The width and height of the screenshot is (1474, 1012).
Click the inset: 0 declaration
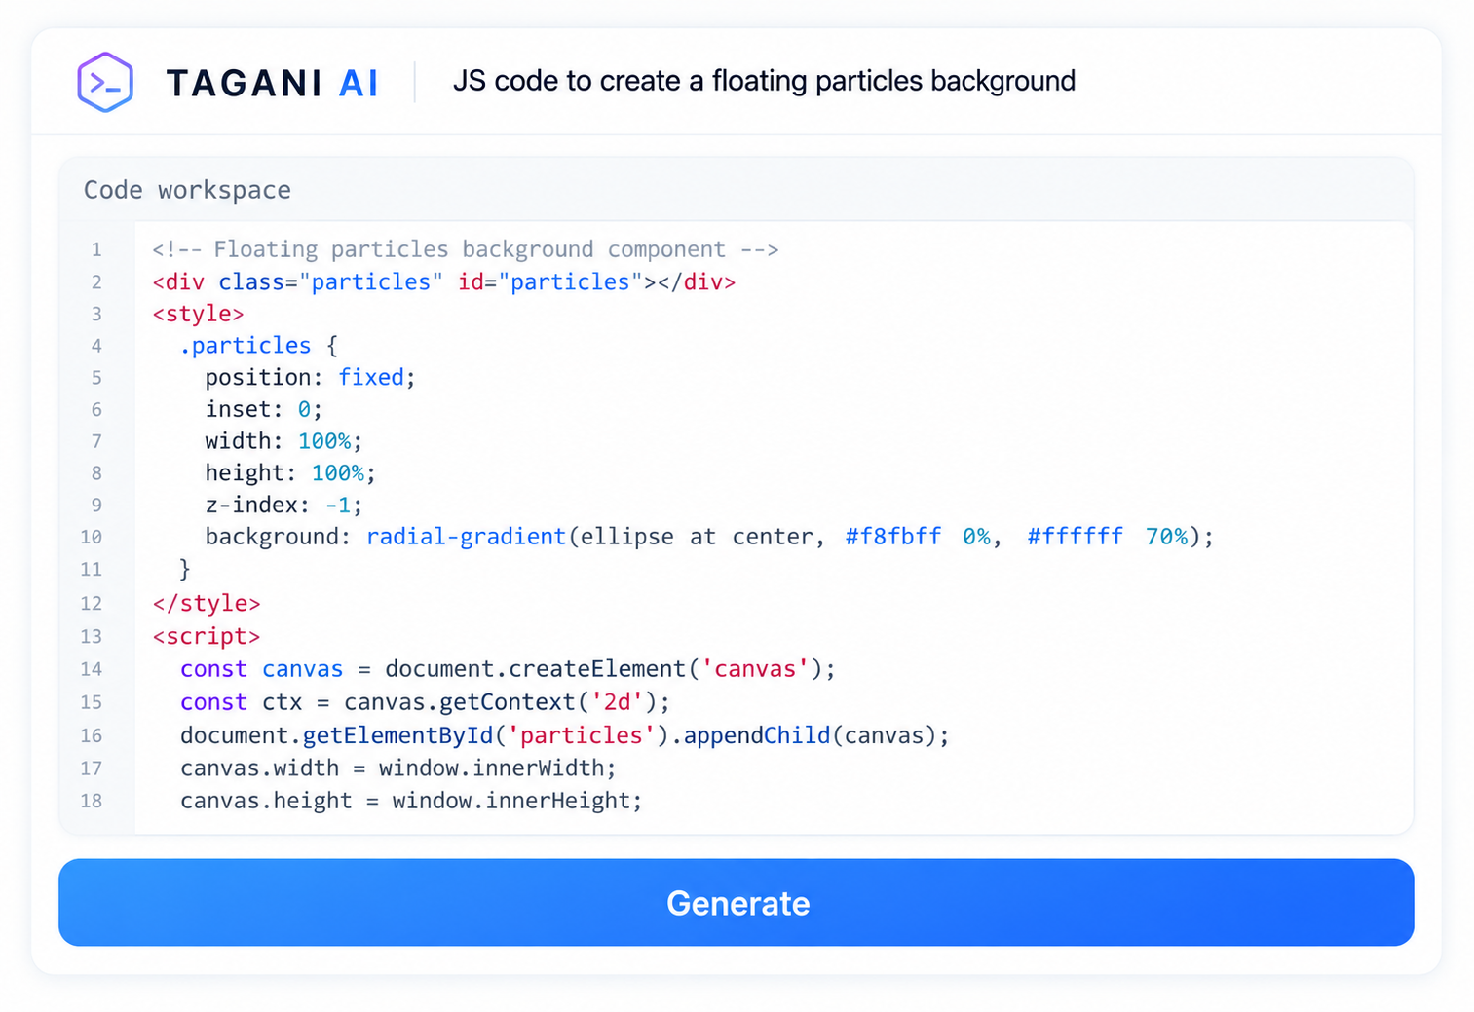263,409
